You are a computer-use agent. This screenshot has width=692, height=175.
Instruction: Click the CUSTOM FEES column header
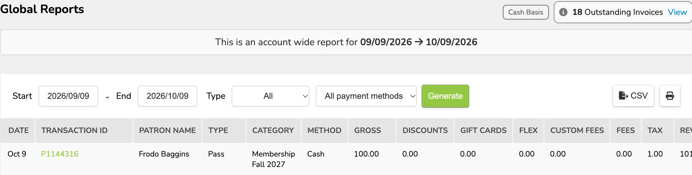[577, 130]
